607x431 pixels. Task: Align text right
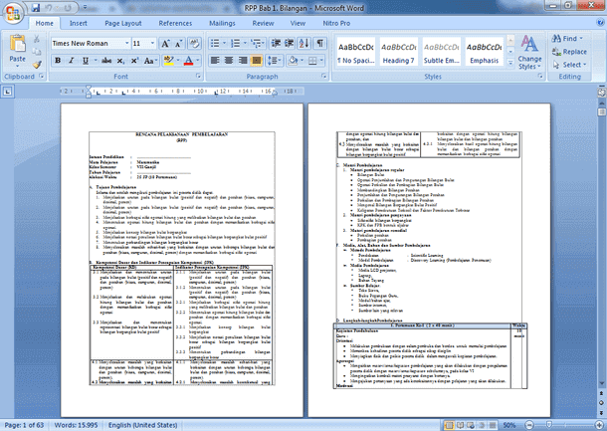tap(243, 60)
